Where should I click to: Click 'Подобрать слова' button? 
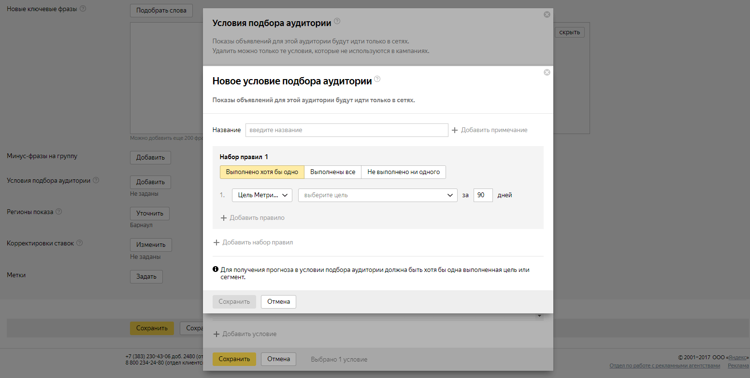161,10
